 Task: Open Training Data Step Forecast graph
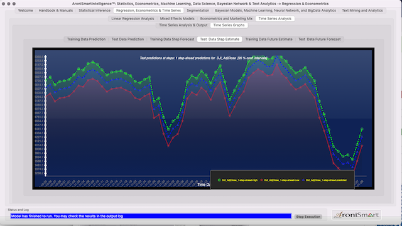172,39
